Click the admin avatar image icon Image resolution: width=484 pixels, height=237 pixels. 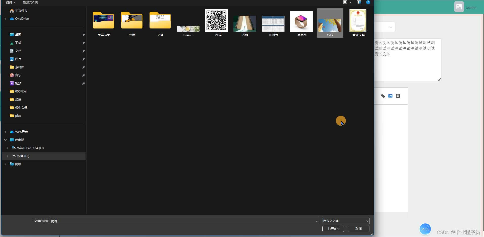coord(459,7)
